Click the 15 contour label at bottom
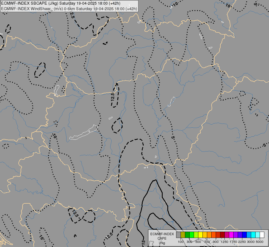The height and width of the screenshot is (247, 269). click(143, 242)
